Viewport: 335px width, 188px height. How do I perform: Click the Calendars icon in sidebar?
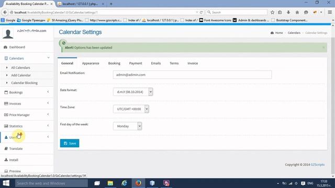[x=6, y=58]
